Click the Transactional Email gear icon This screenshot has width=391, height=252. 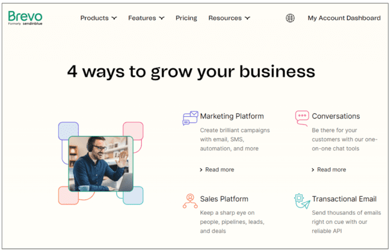[302, 200]
